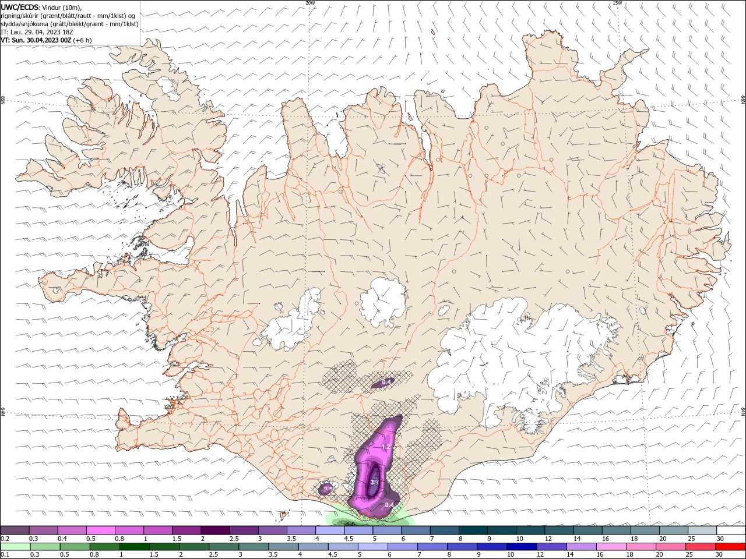Click the light pink swatch labeled 16
Screen dimensions: 746x559
611,547
